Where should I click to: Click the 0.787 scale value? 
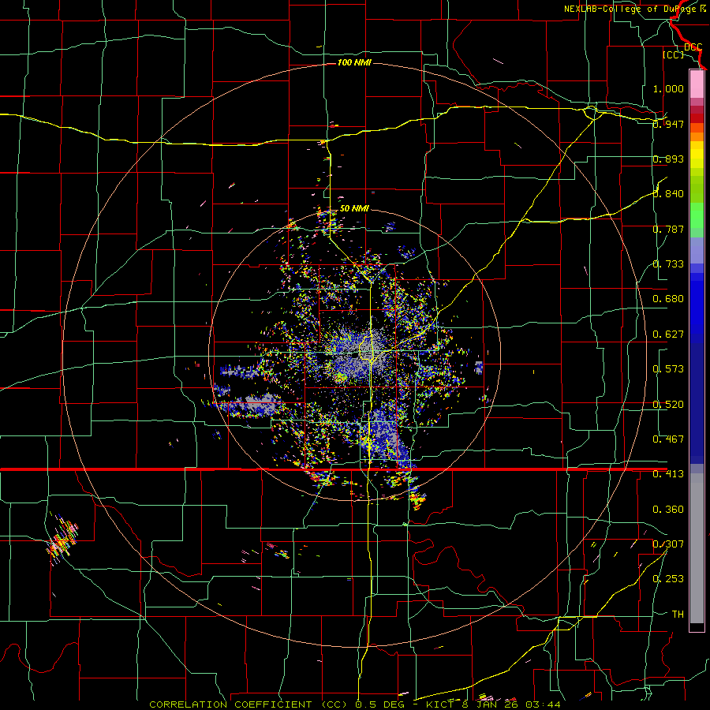tap(668, 229)
